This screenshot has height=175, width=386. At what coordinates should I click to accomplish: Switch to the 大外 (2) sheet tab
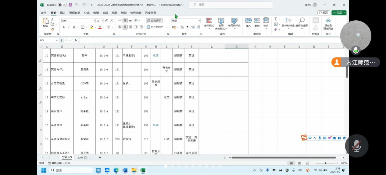pyautogui.click(x=82, y=157)
